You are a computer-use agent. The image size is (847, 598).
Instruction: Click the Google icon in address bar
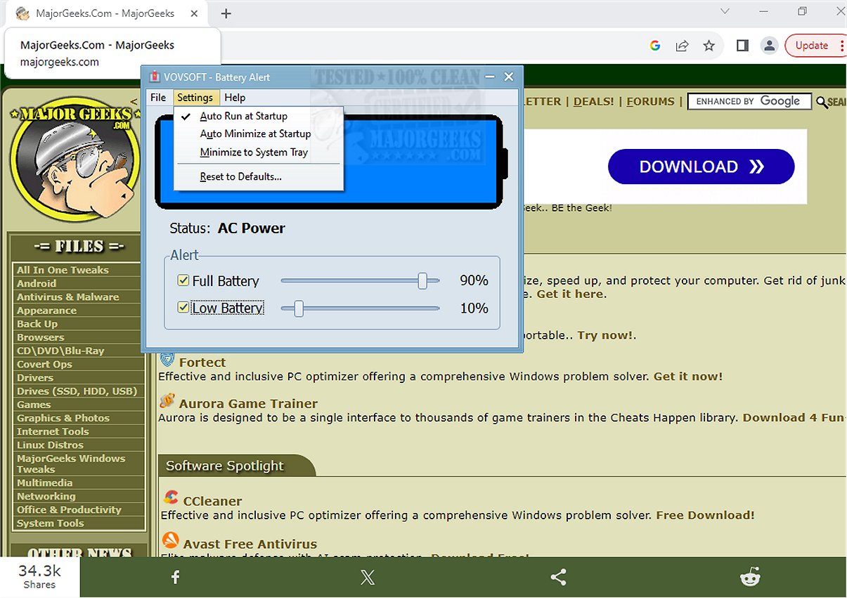(655, 46)
